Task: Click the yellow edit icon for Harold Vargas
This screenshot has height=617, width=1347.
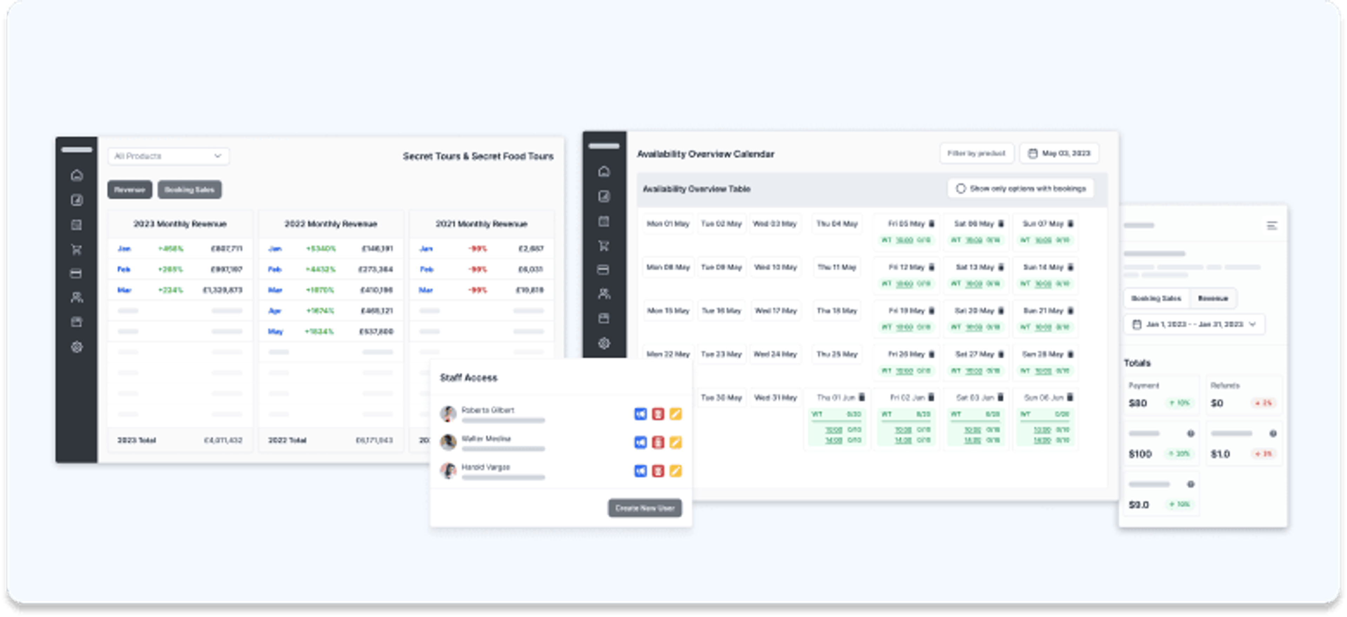Action: point(676,471)
